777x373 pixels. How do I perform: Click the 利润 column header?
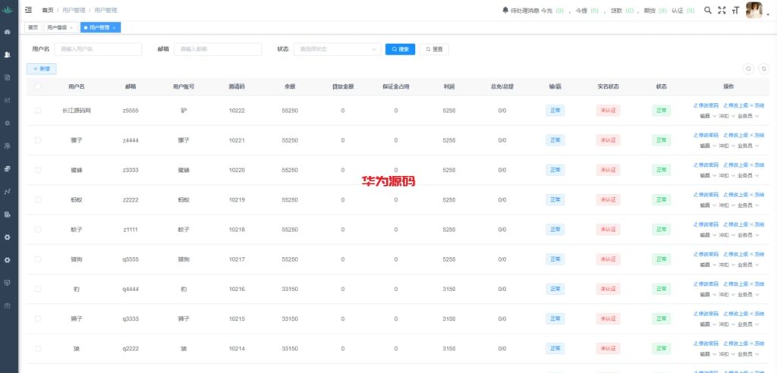click(x=449, y=86)
